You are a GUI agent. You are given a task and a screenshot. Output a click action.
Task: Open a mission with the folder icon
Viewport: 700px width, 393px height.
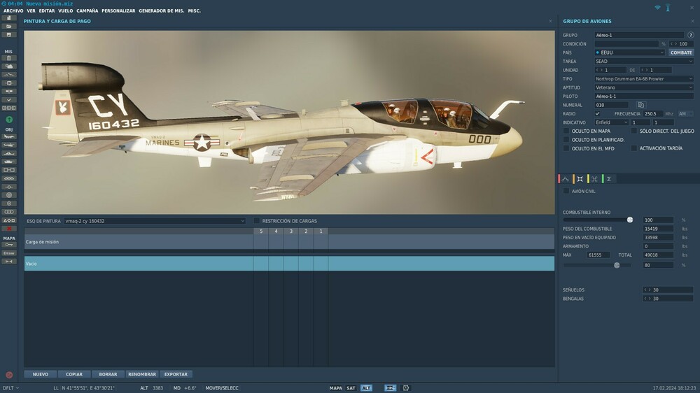(x=9, y=27)
